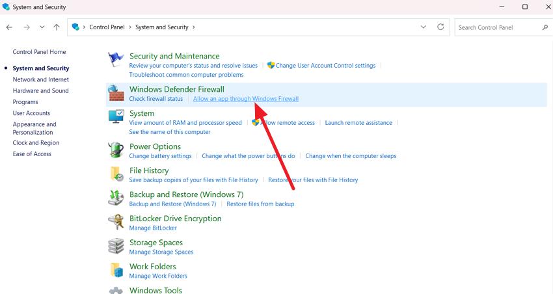This screenshot has height=294, width=553.
Task: Open Hardware and Sound category
Action: click(x=40, y=90)
